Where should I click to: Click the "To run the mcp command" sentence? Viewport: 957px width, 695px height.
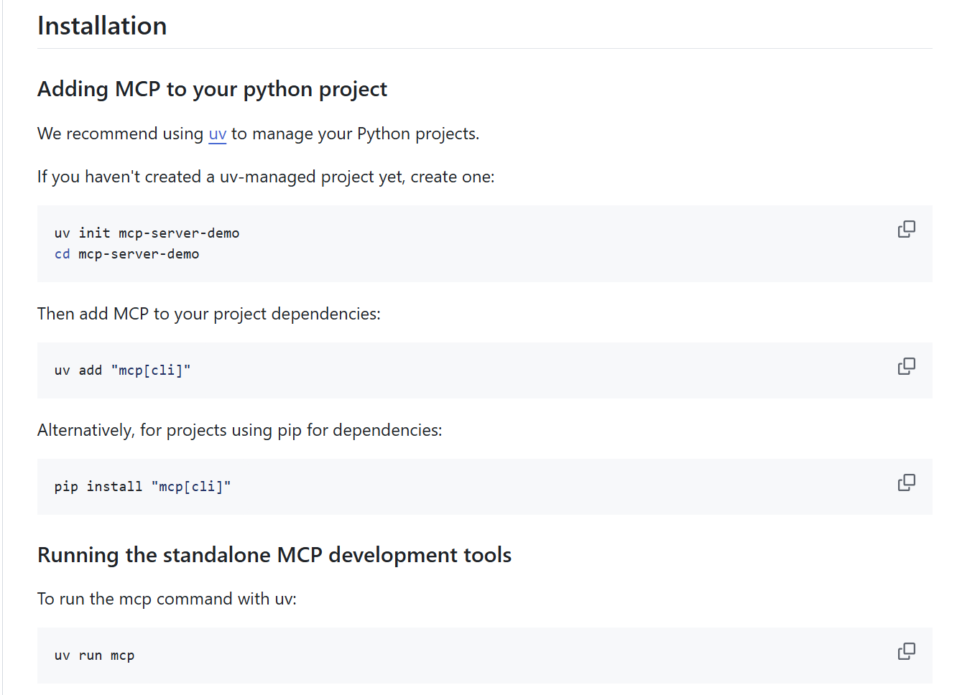point(167,600)
